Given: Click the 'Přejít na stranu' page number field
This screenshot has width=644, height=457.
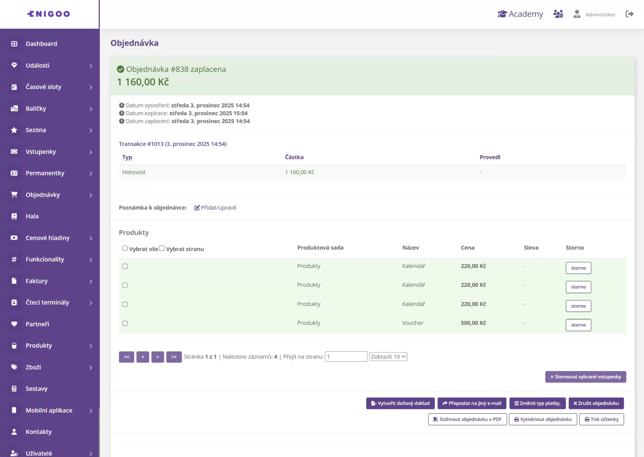Looking at the screenshot, I should click(x=346, y=357).
